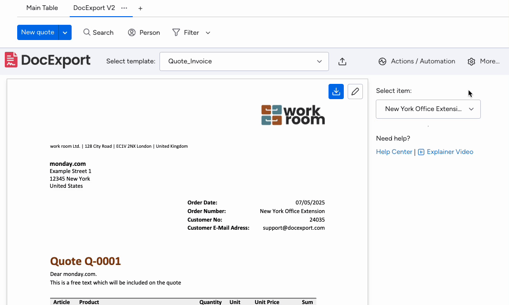
Task: Open the Quote_Invoice template dropdown
Action: [x=244, y=61]
